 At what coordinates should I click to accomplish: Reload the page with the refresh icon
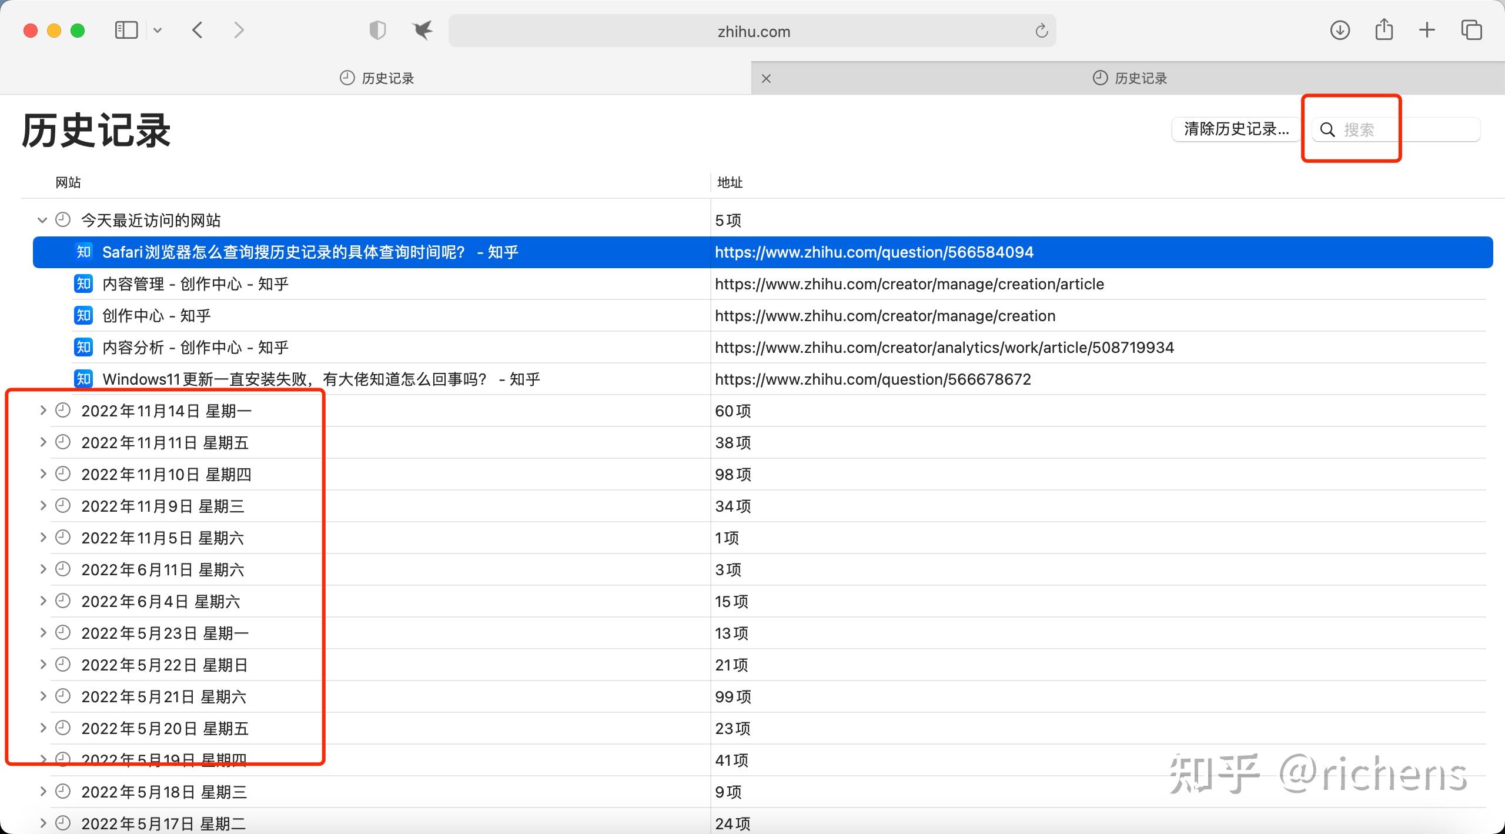[1041, 31]
